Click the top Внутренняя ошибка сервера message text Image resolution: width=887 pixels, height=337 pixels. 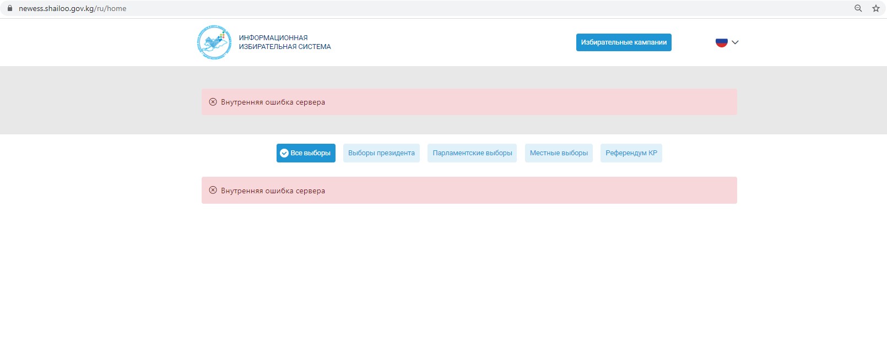tap(273, 102)
